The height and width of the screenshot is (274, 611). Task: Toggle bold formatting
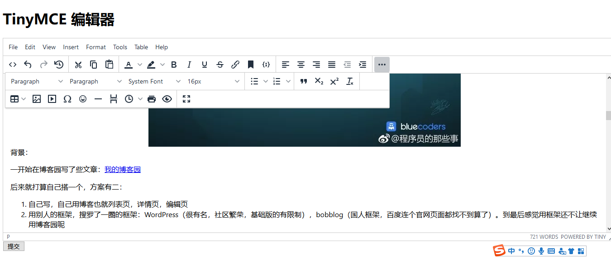coord(174,65)
